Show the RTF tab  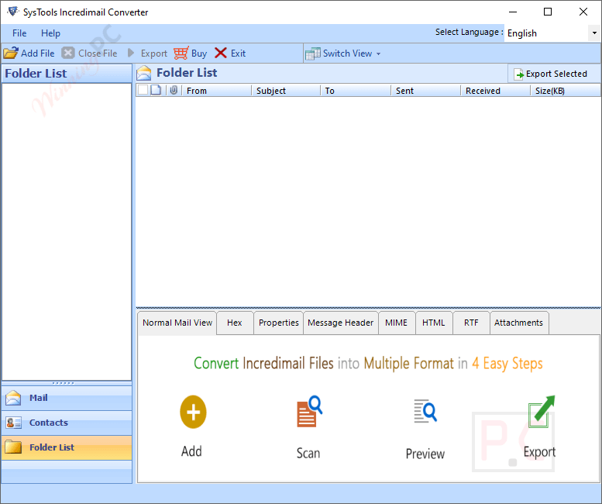[x=471, y=323]
